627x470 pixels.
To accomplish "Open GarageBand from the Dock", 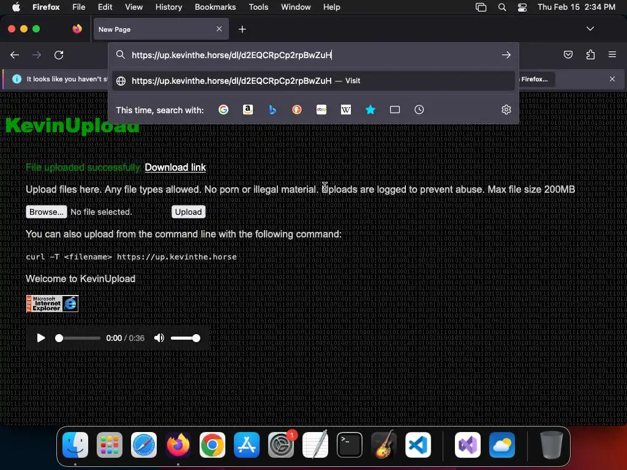I will tap(384, 445).
